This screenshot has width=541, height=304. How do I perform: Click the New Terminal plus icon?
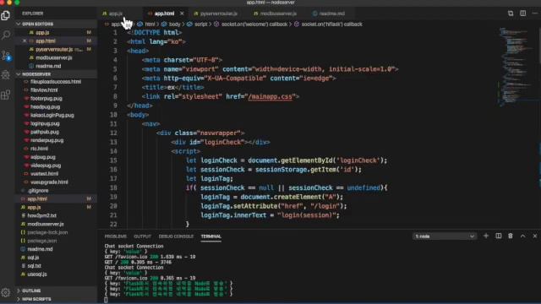click(486, 236)
